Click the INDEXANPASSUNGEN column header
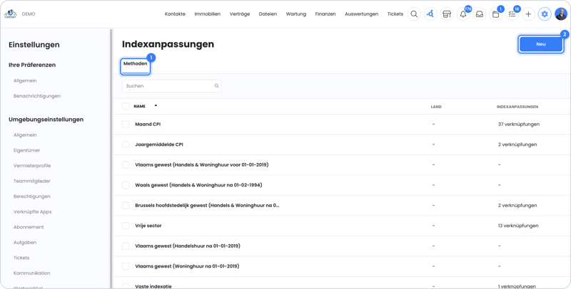This screenshot has width=571, height=289. tap(517, 107)
